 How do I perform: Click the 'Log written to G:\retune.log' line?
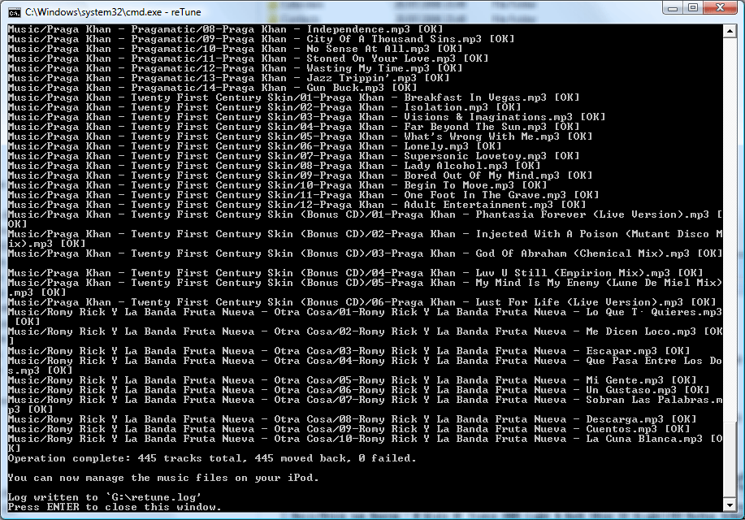coord(105,497)
